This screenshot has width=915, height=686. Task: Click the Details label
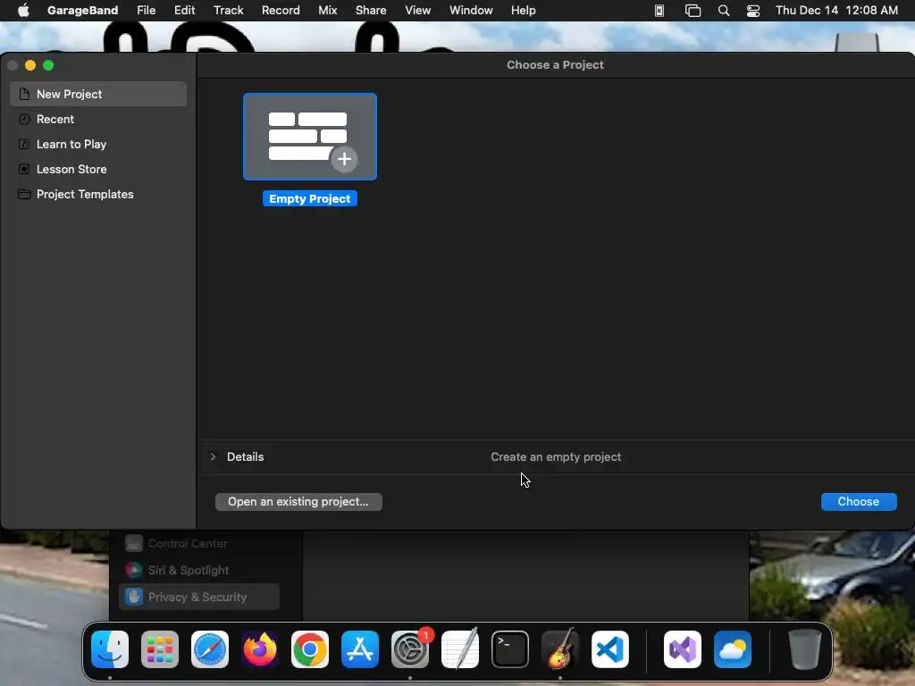(245, 456)
